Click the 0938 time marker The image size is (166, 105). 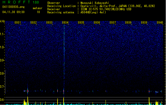(x=128, y=23)
